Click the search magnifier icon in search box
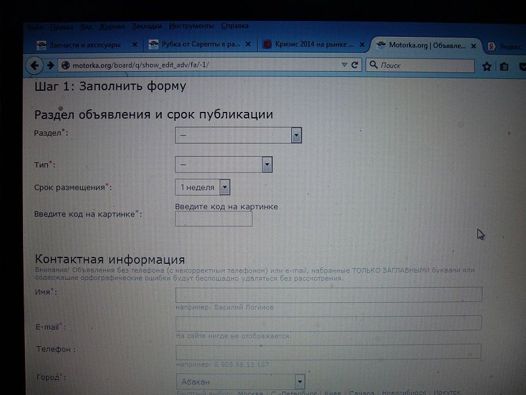Image resolution: width=526 pixels, height=395 pixels. point(373,65)
